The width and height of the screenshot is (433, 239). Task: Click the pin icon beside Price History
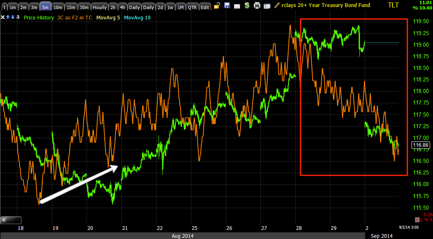point(18,17)
